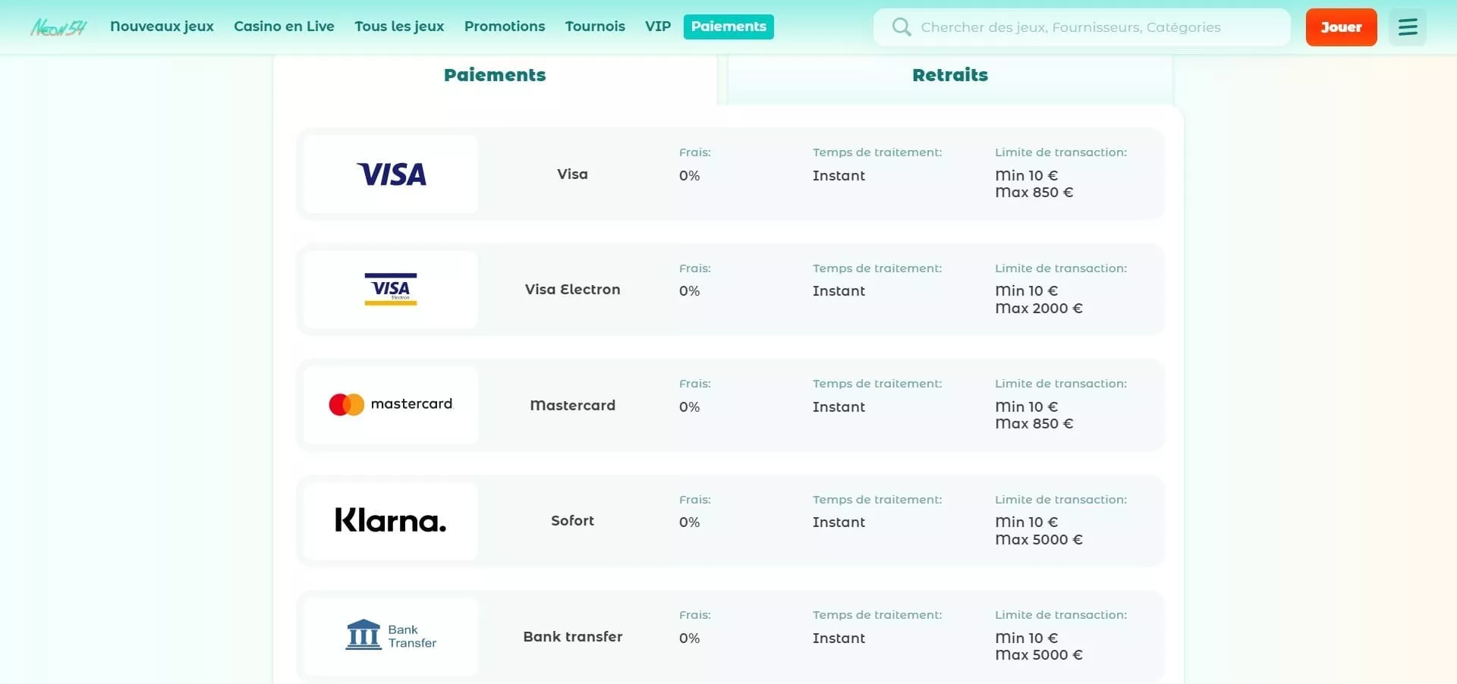
Task: Click the highlighted Paiements nav item
Action: click(x=728, y=27)
